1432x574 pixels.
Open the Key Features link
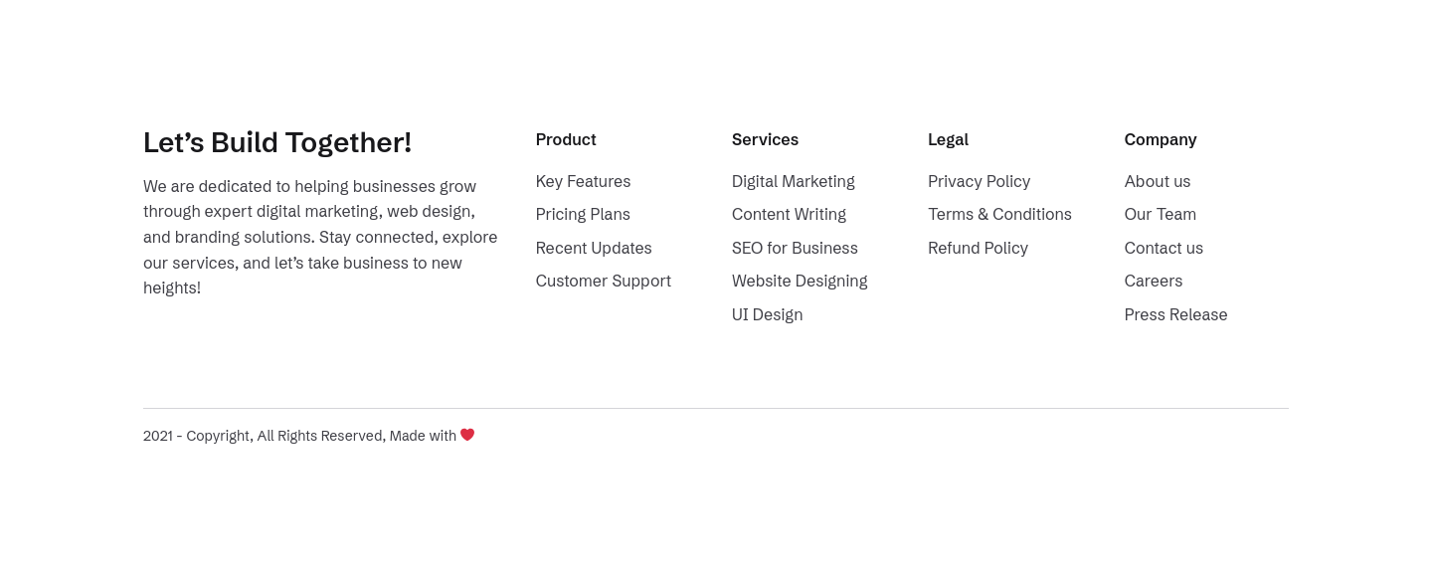click(583, 181)
